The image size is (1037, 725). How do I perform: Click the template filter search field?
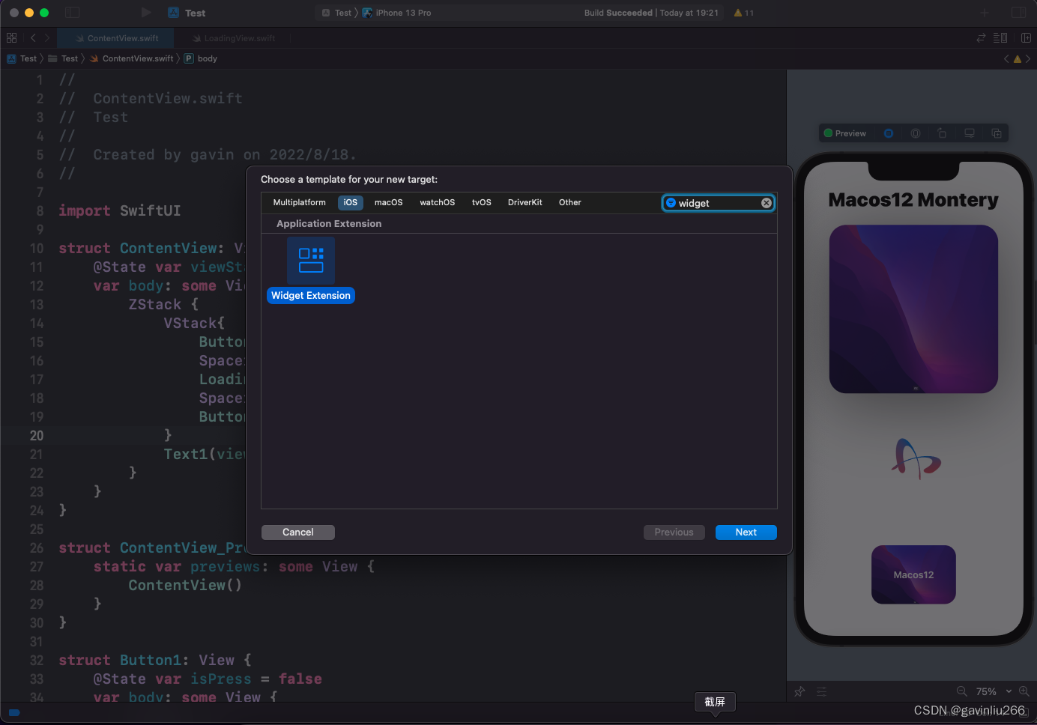coord(718,203)
